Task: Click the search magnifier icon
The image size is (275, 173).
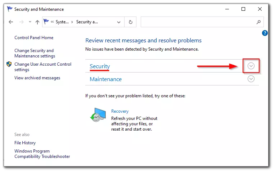Action: click(258, 22)
